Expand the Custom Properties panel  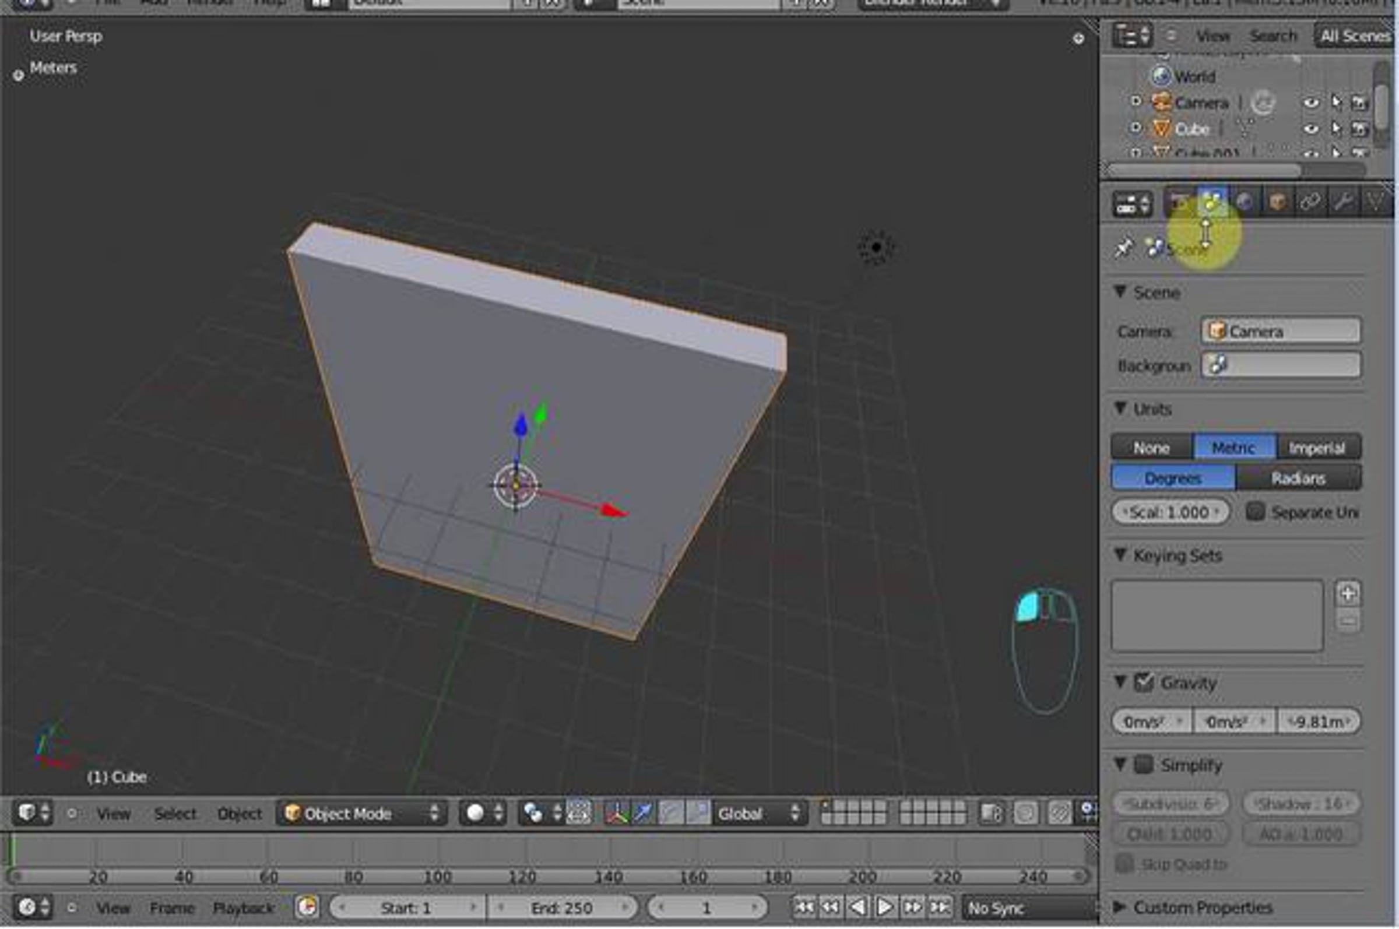[x=1120, y=906]
